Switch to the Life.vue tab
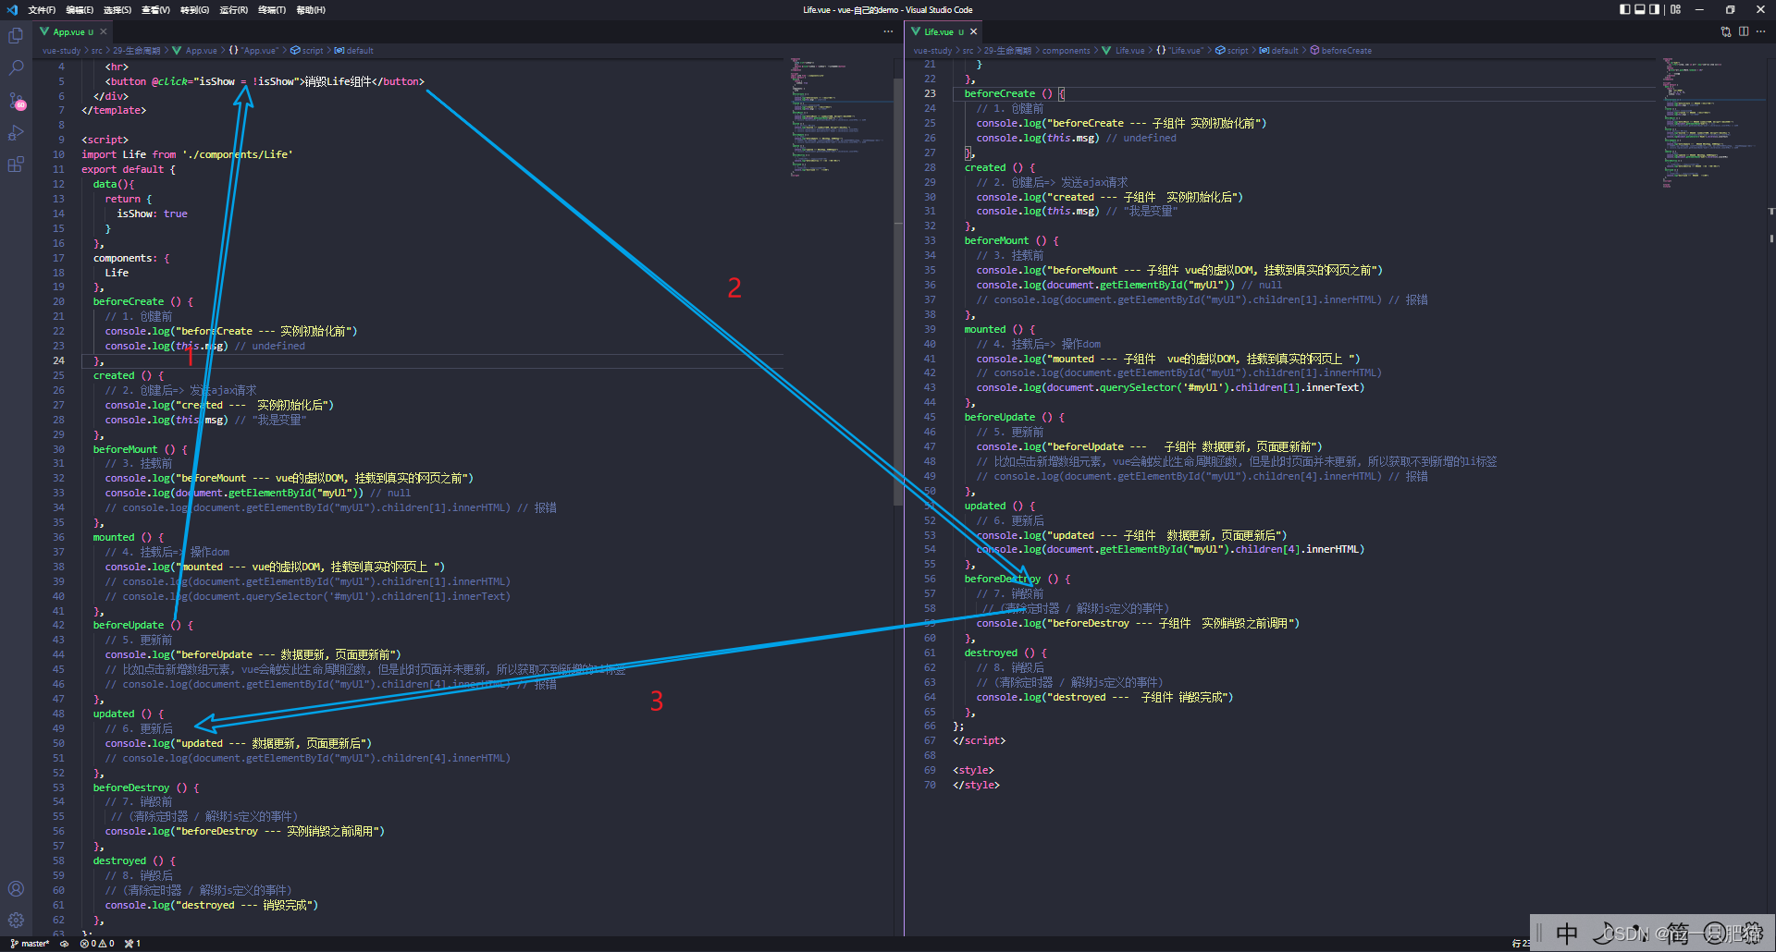The image size is (1776, 952). tap(943, 31)
